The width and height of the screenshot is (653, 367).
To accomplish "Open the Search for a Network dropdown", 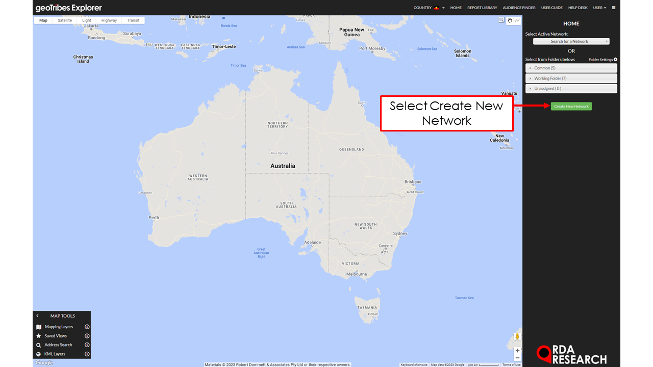I will tap(571, 41).
